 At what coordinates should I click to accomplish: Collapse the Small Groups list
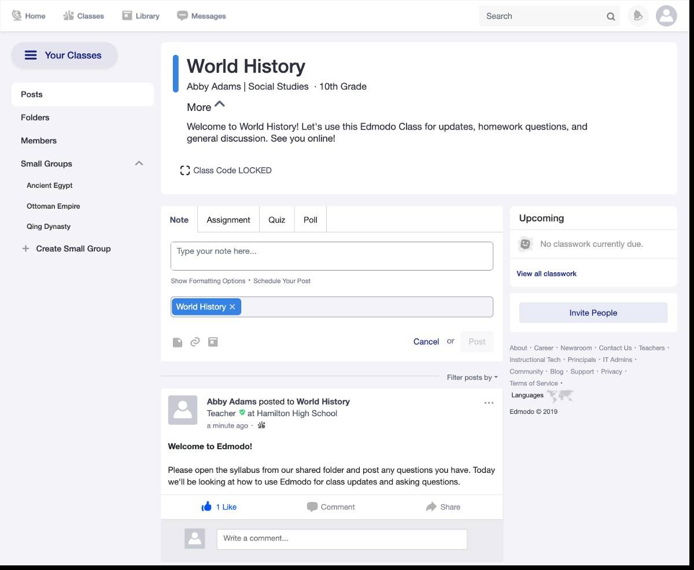click(139, 163)
